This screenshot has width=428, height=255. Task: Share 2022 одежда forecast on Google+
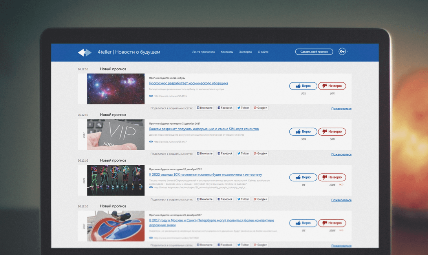pos(261,199)
